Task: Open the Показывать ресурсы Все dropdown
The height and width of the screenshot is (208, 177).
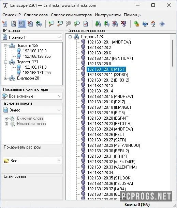Action: pos(32,161)
